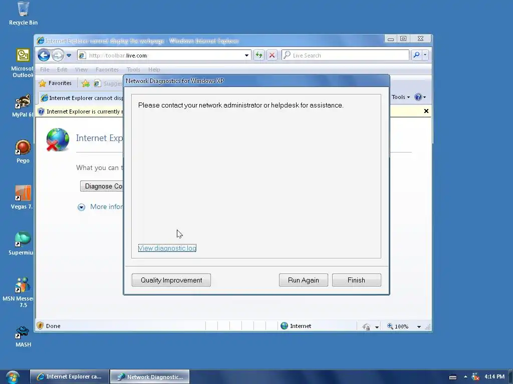The image size is (513, 384).
Task: Open the Vegas 7 desktop shortcut
Action: click(22, 197)
